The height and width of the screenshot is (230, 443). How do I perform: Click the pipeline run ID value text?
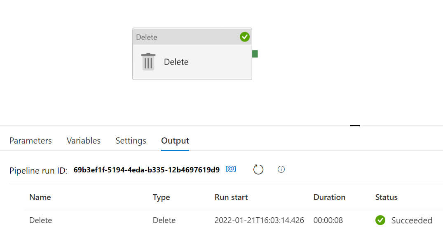click(x=146, y=170)
